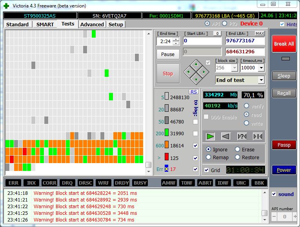
Task: Click the forward play scan icon
Action: [x=211, y=136]
